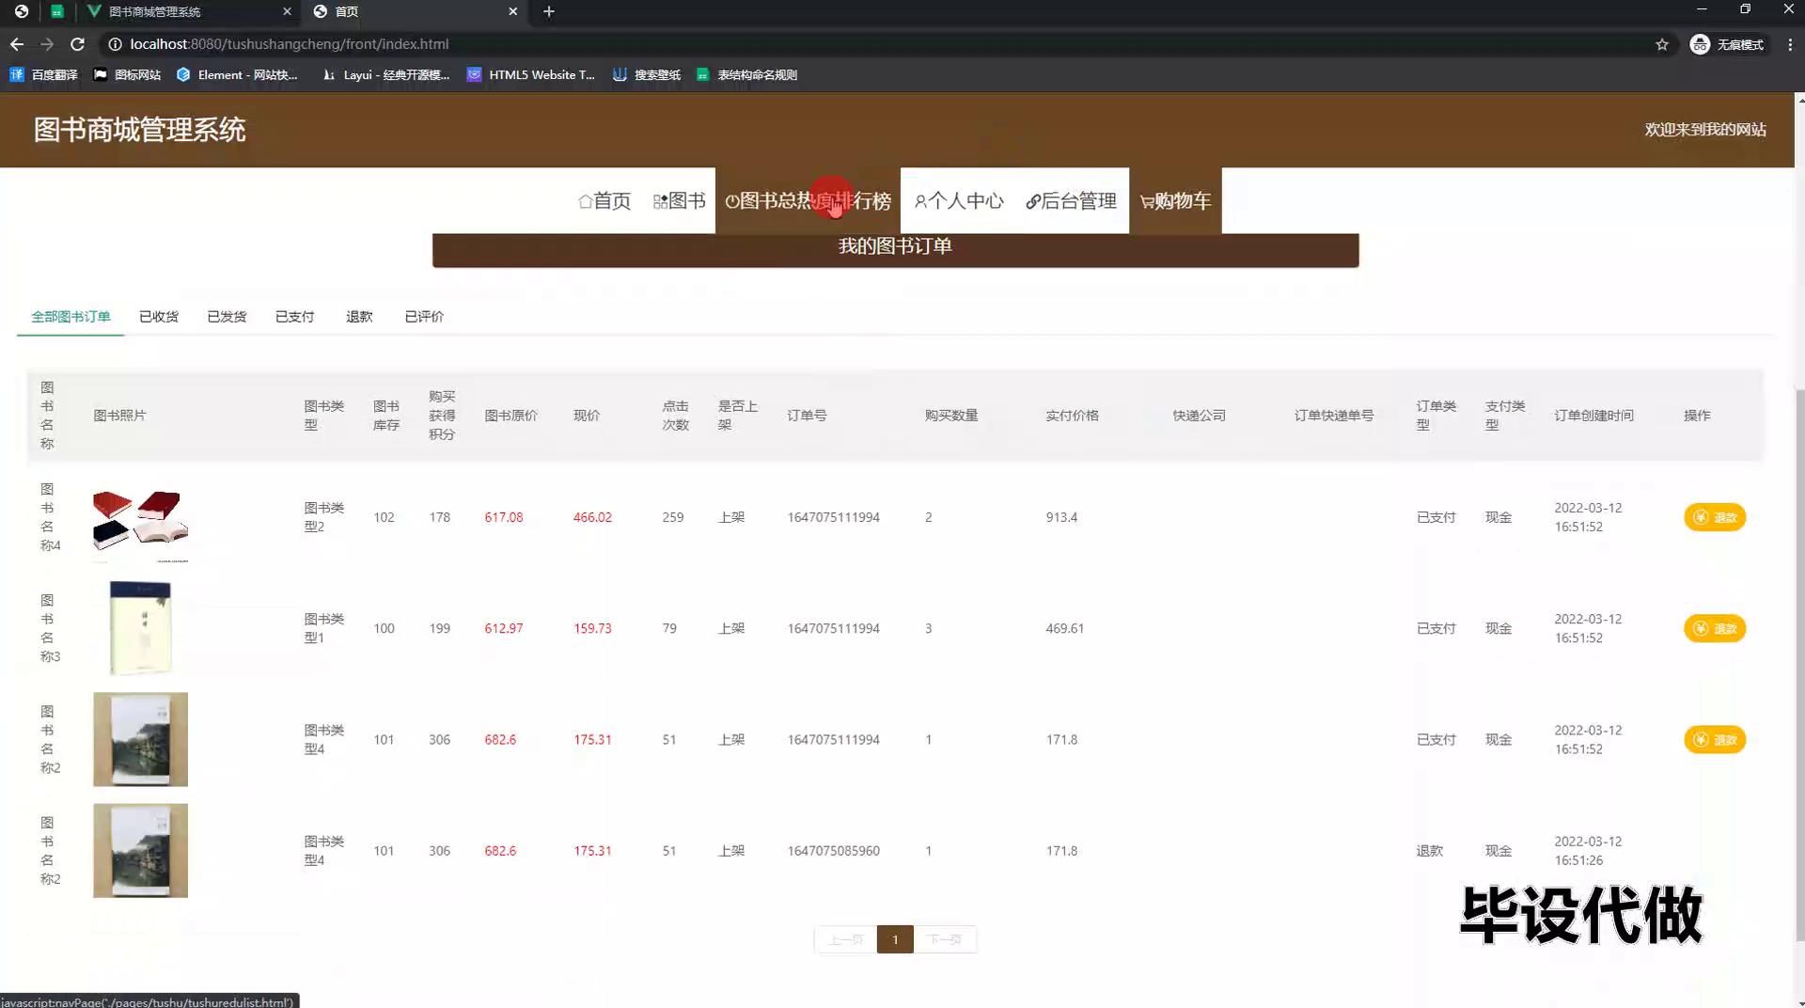This screenshot has width=1805, height=1008.
Task: Click 退款 button for 图书名称3 order
Action: [x=1714, y=629]
